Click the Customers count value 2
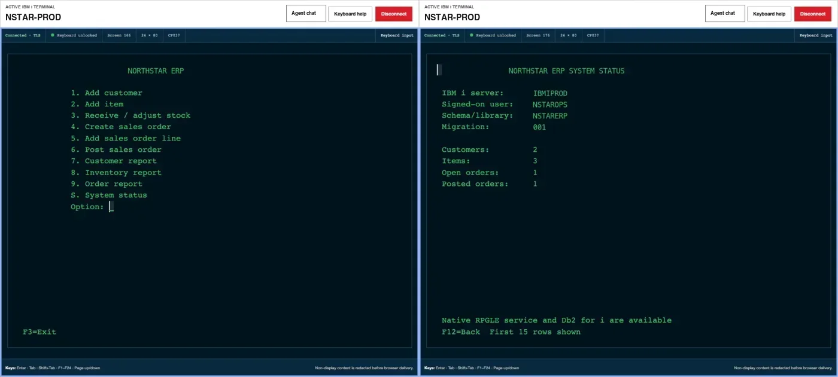Screen dimensions: 838x377 point(535,150)
